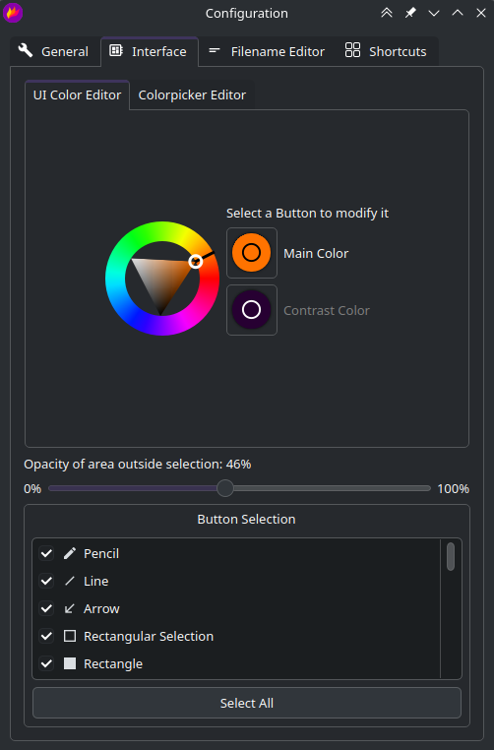This screenshot has width=494, height=750.
Task: Click the keep-above double chevron icon
Action: [x=387, y=13]
